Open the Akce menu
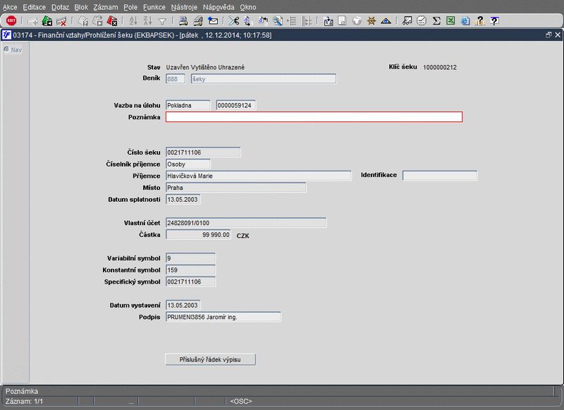The height and width of the screenshot is (410, 564). 10,7
